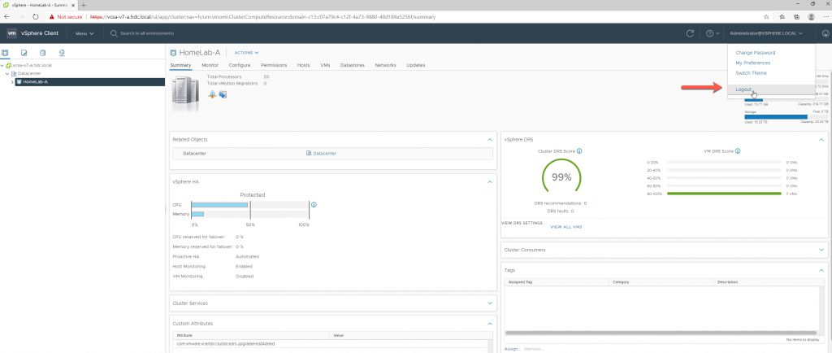Screen dimensions: 832x353
Task: Click the vSphere Client vm logo
Action: pyautogui.click(x=11, y=33)
